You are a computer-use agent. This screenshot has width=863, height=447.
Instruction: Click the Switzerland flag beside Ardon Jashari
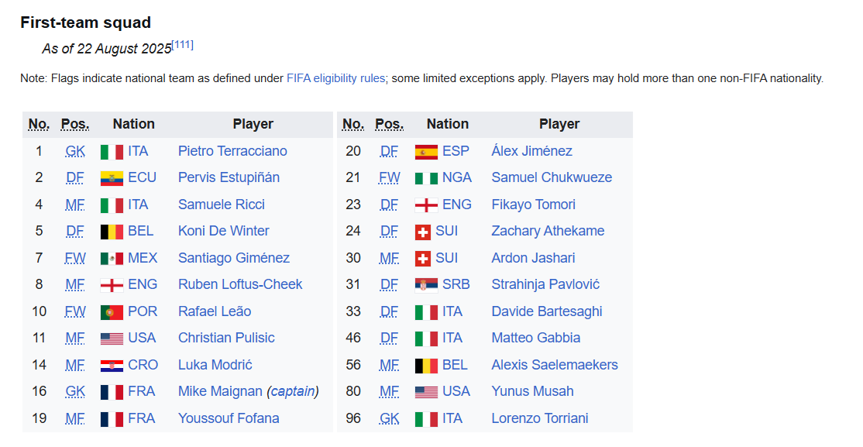point(423,258)
